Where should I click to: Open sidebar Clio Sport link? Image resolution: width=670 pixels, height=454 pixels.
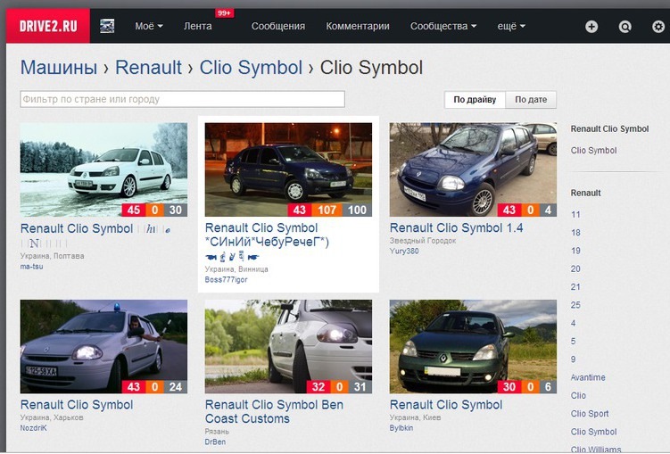(x=590, y=414)
